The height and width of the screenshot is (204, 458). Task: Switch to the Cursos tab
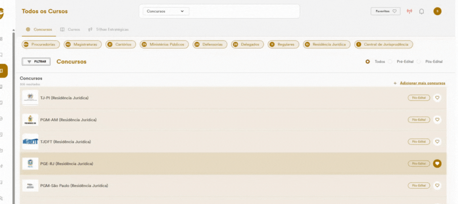point(70,29)
